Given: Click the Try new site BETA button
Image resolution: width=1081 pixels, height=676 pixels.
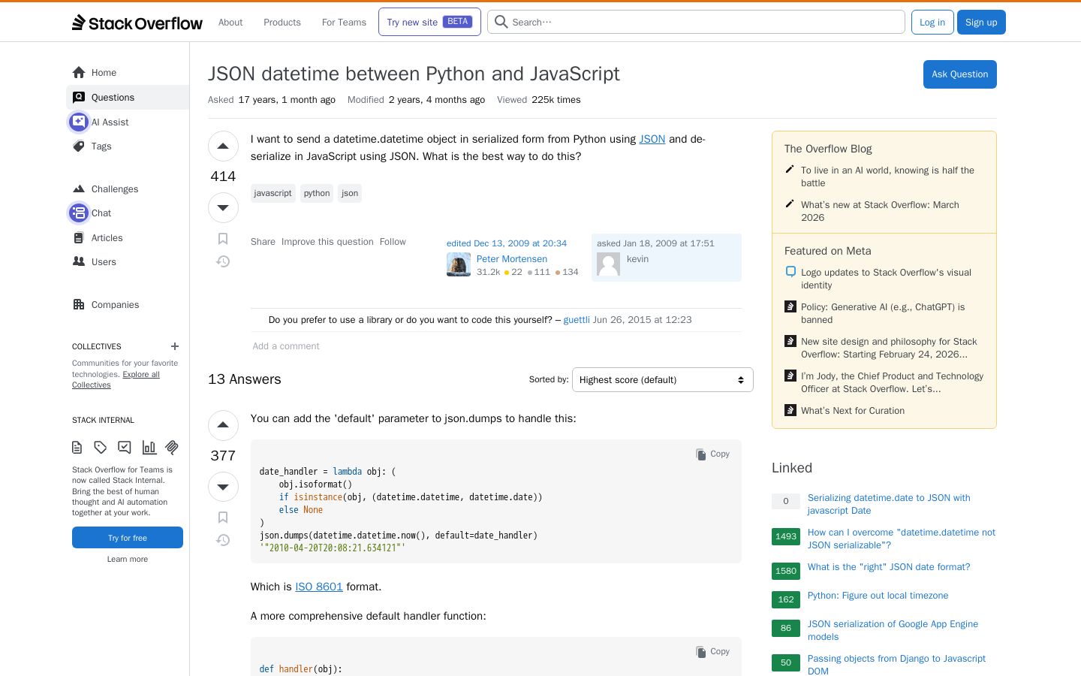Looking at the screenshot, I should [429, 22].
